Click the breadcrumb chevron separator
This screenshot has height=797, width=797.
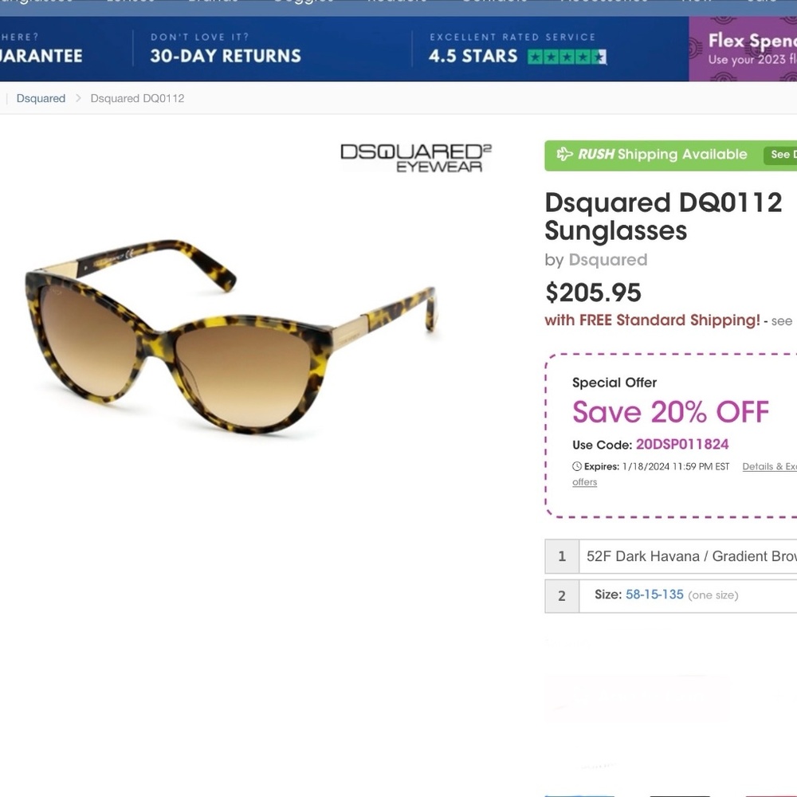click(77, 98)
